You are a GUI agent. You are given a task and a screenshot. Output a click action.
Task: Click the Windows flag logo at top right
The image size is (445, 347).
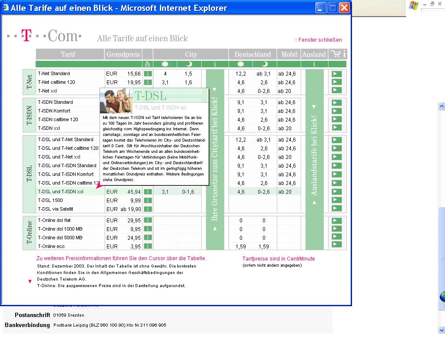tap(414, 5)
